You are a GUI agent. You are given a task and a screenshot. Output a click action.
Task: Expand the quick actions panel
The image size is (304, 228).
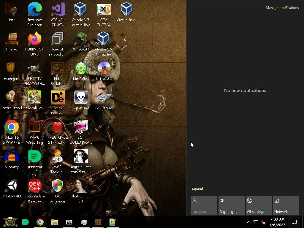197,189
